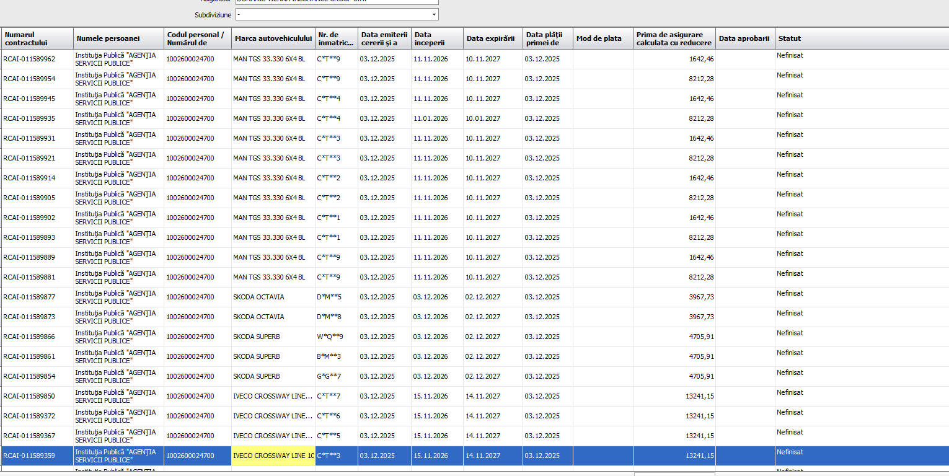Viewport: 949px width, 476px height.
Task: Sort by Marca autovehiculului column header
Action: (273, 38)
